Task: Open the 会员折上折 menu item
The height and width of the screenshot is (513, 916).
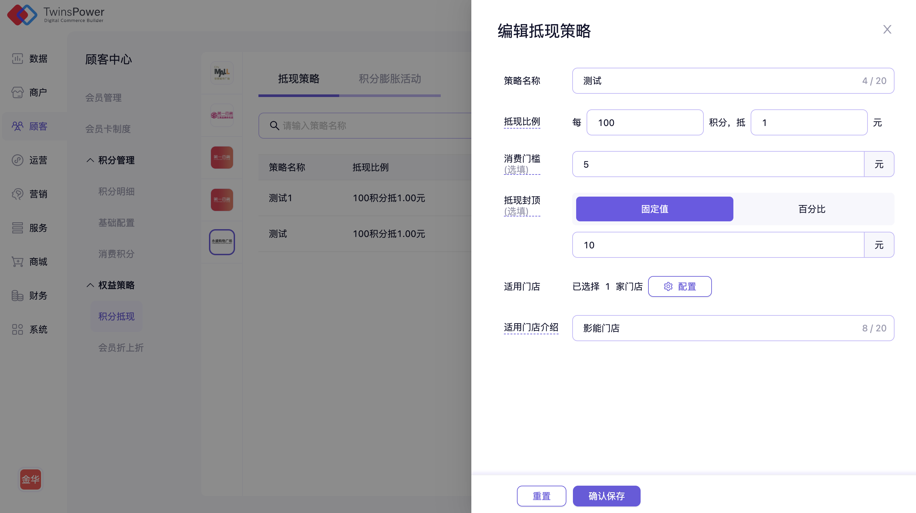Action: click(x=121, y=347)
